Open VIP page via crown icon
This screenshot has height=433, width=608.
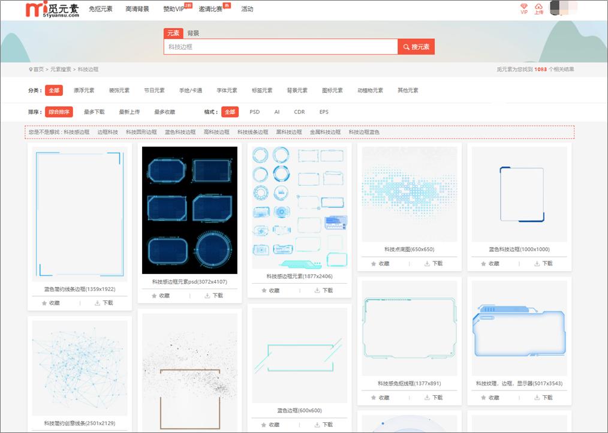(523, 7)
